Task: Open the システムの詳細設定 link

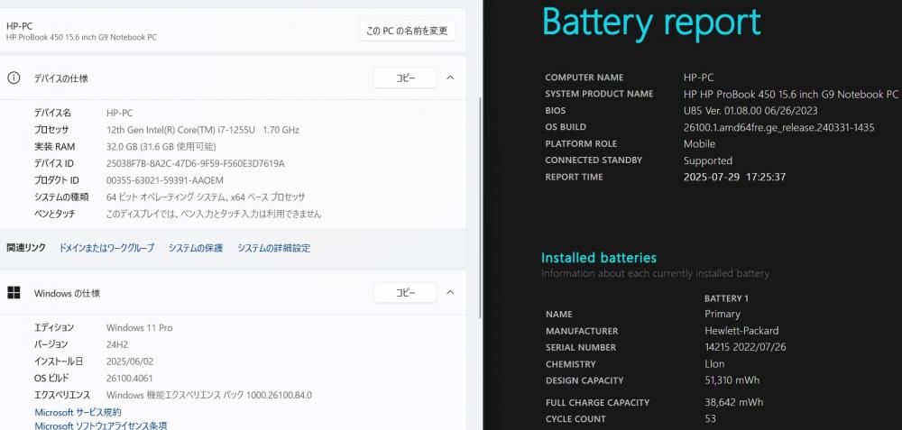Action: 274,248
